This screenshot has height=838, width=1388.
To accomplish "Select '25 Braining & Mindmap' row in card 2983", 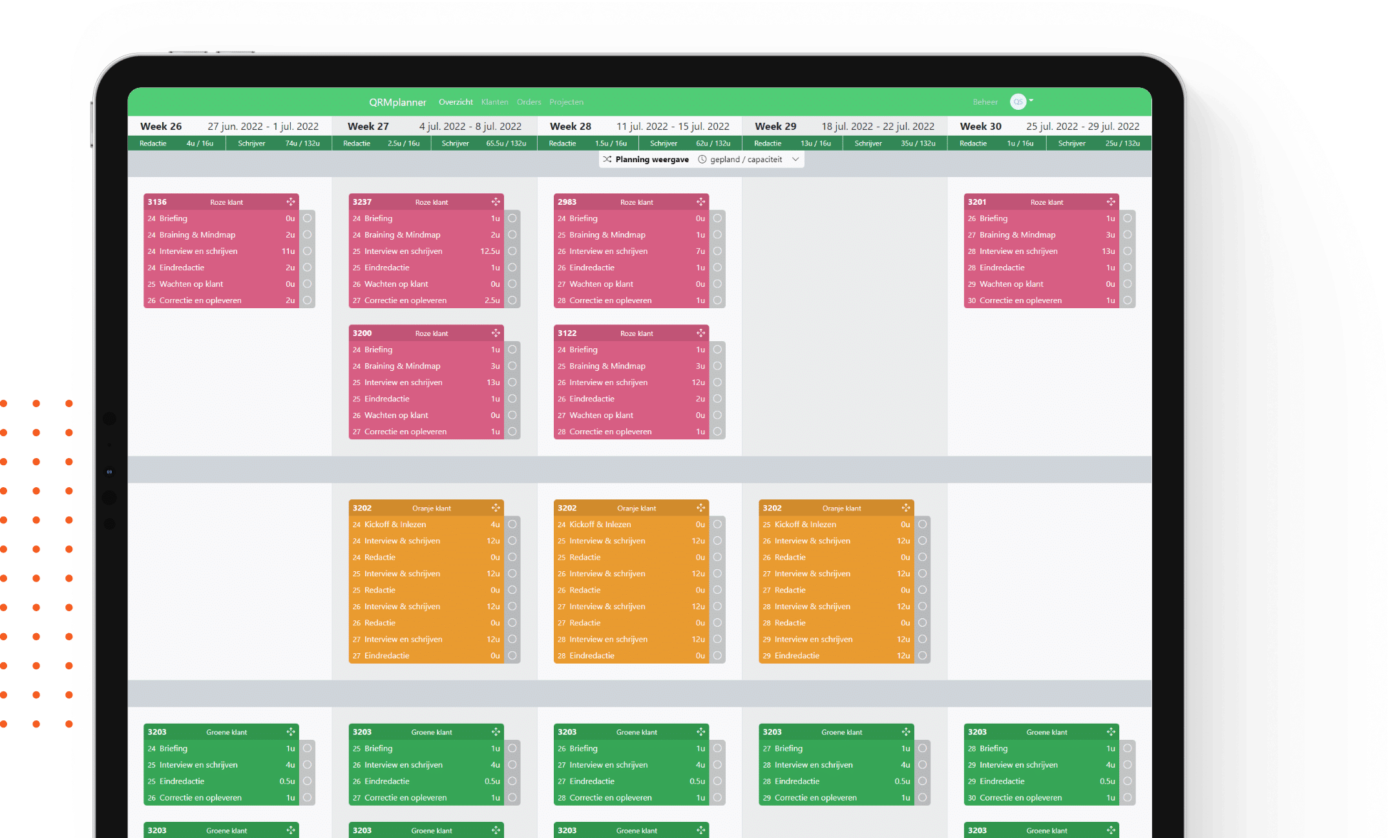I will [631, 235].
